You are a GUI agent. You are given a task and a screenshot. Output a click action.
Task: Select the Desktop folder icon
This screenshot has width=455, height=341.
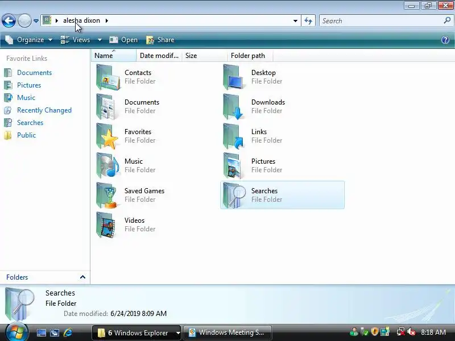[234, 77]
